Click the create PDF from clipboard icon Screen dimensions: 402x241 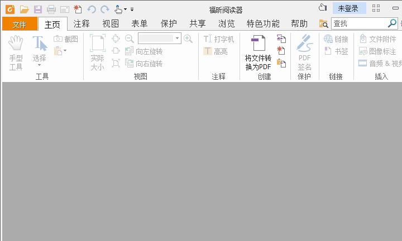281,63
